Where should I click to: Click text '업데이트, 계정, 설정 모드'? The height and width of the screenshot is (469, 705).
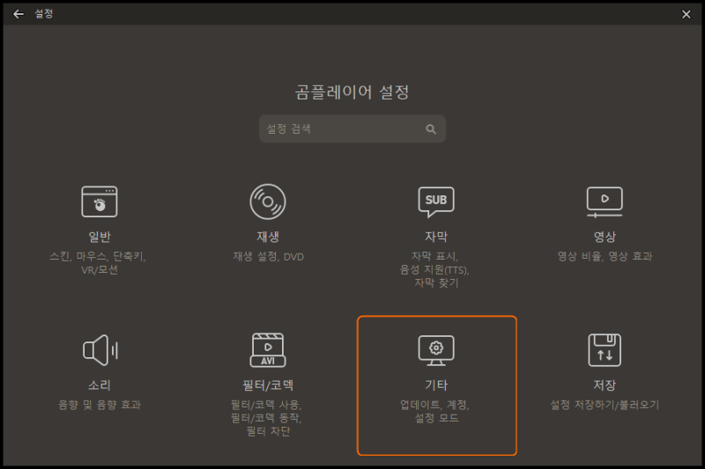point(435,411)
